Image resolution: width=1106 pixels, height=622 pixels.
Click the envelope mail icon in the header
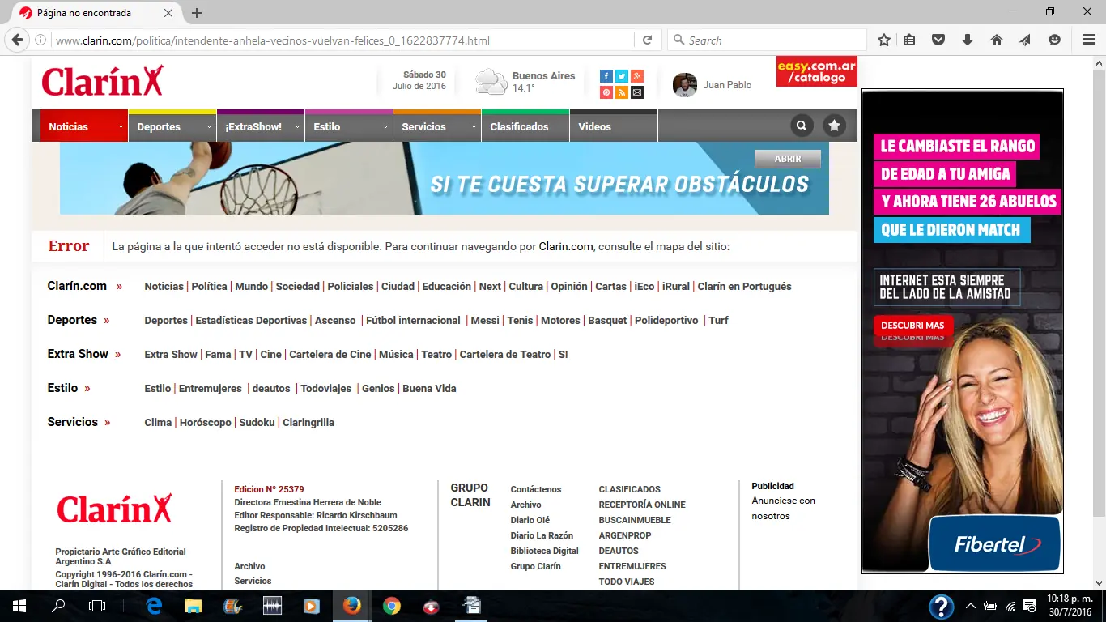coord(637,92)
